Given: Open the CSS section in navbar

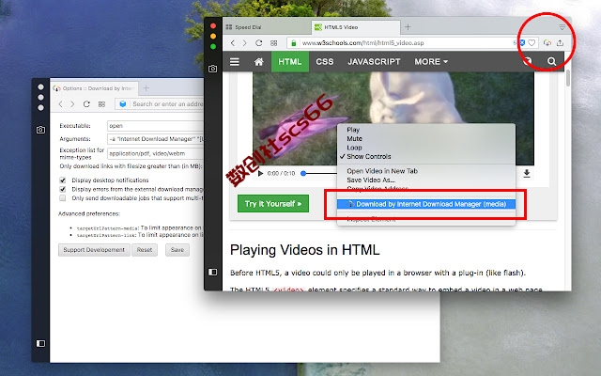Looking at the screenshot, I should pyautogui.click(x=325, y=62).
